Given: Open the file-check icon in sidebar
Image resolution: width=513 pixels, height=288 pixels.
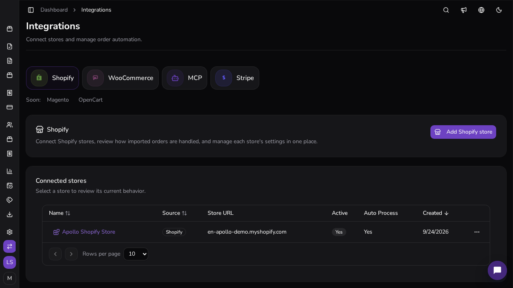Looking at the screenshot, I should point(10,46).
